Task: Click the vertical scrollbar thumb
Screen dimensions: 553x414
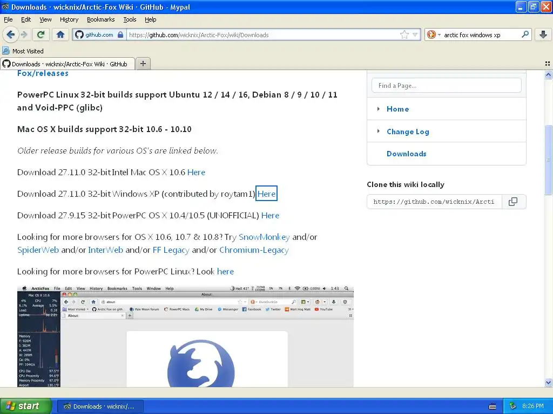Action: point(548,160)
